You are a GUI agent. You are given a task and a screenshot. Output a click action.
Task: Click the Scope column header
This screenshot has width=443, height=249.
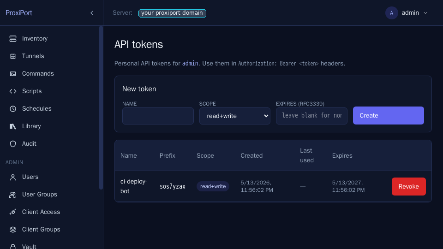(205, 155)
